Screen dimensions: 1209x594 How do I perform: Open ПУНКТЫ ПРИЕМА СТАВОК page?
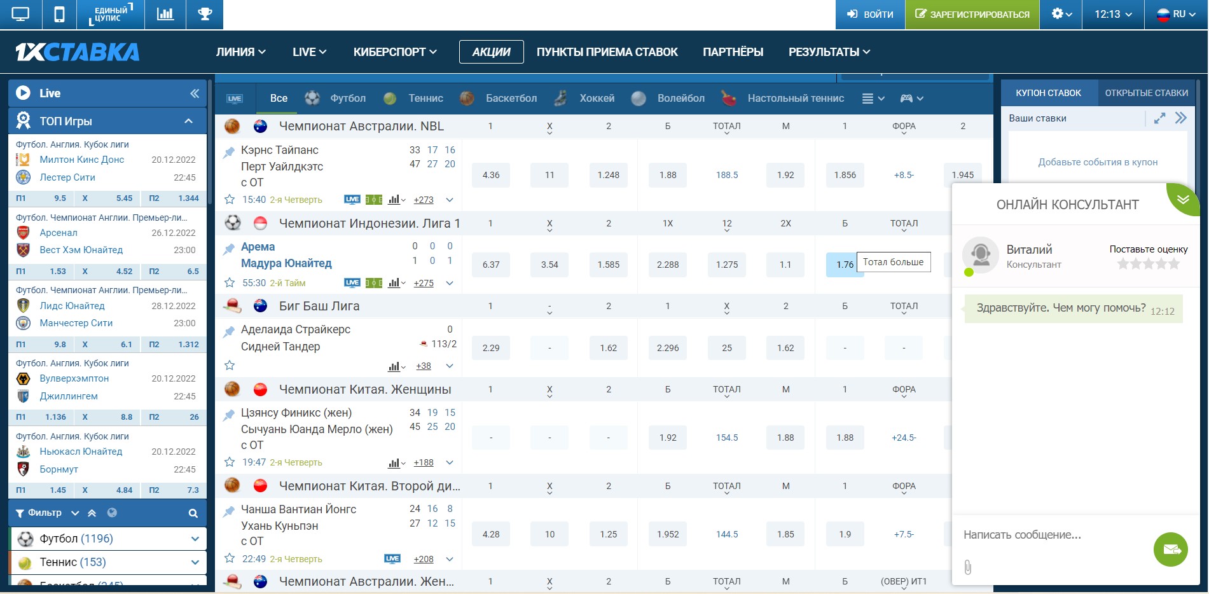(x=607, y=52)
